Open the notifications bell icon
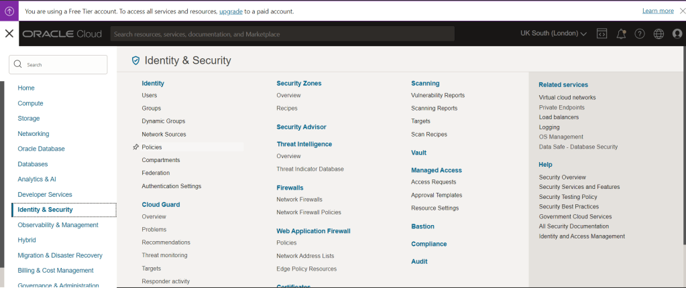Viewport: 686px width, 288px height. [x=621, y=33]
